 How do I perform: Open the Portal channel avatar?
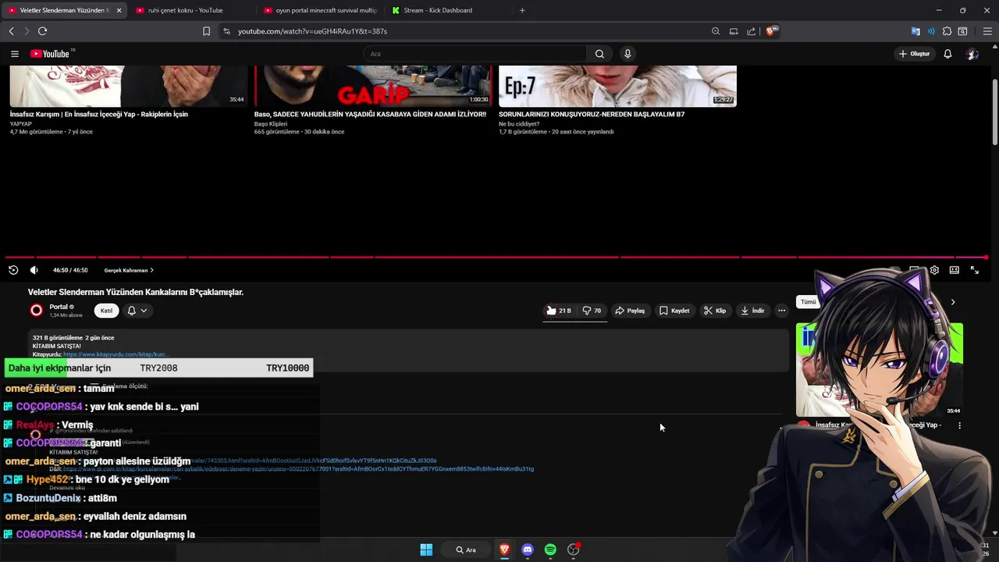pyautogui.click(x=36, y=311)
